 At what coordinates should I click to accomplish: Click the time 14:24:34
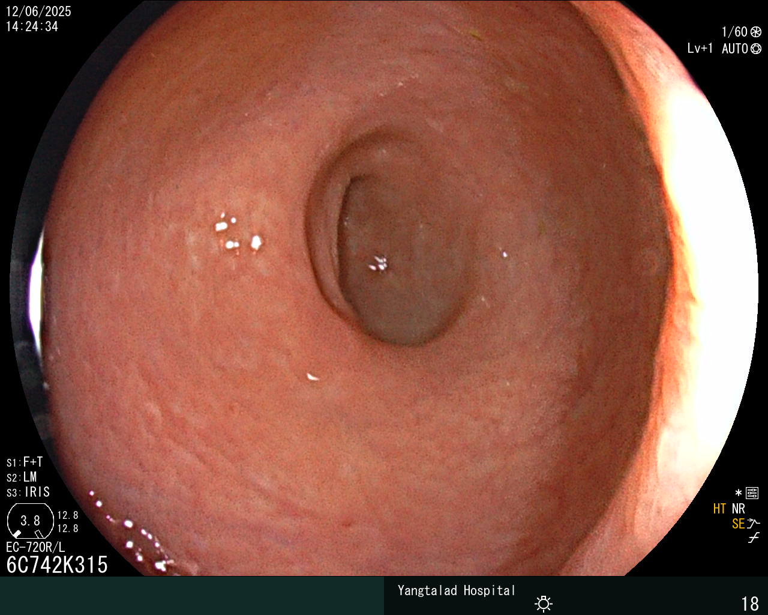pyautogui.click(x=32, y=26)
